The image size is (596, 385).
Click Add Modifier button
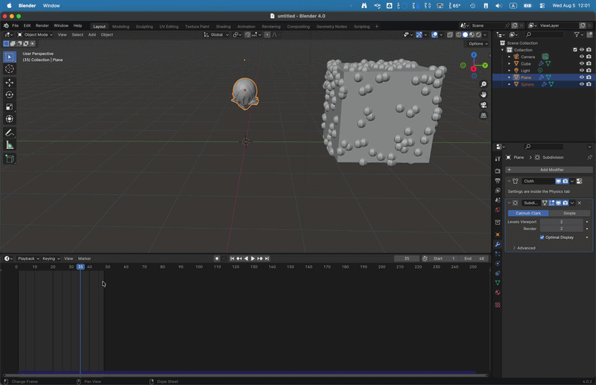(x=549, y=170)
